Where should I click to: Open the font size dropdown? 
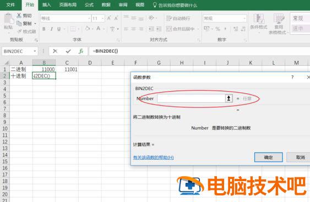tap(103, 19)
